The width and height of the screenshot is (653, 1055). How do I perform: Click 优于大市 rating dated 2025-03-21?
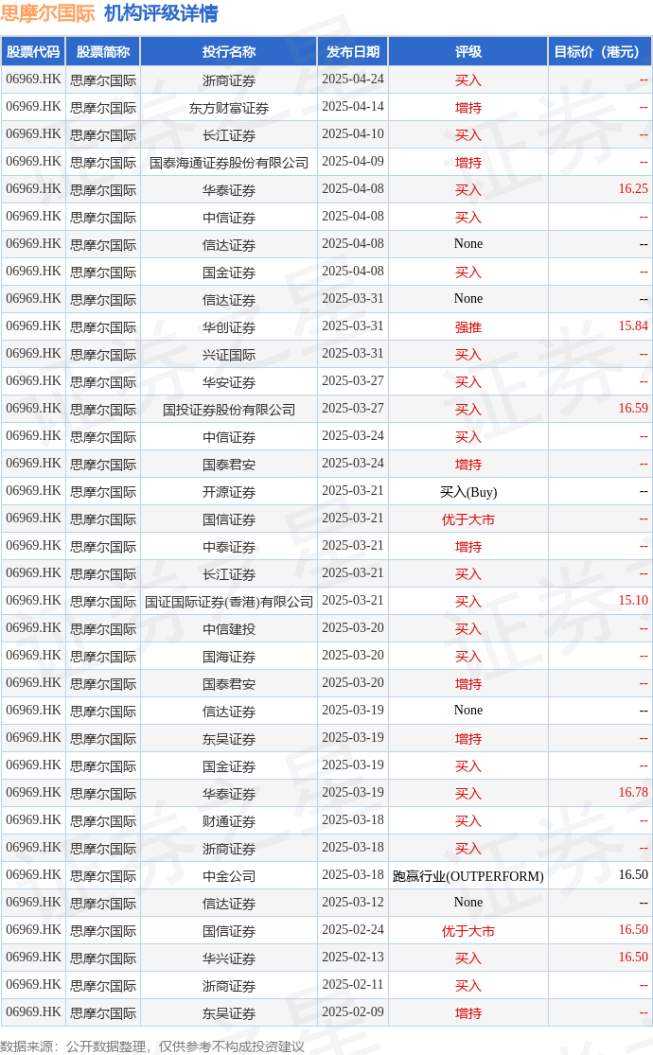click(468, 519)
